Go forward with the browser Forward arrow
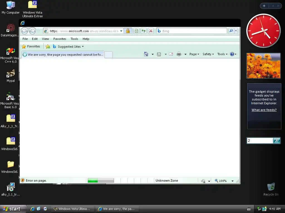Viewport: 285px width, 213px height. (x=32, y=31)
